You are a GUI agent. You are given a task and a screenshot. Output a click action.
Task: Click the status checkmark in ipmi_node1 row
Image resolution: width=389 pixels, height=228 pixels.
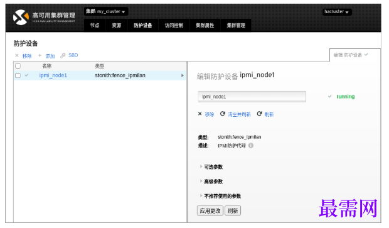pos(26,75)
